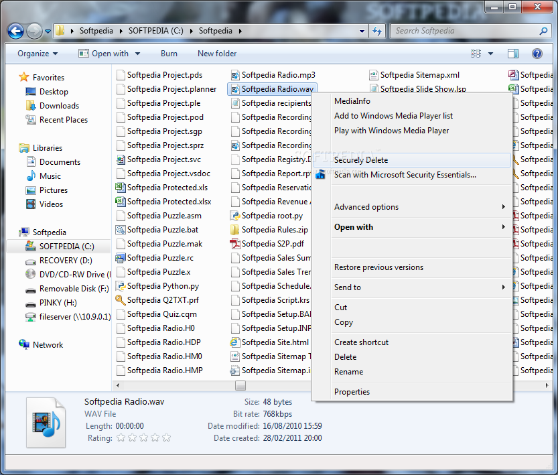Viewport: 558px width, 475px height.
Task: Click the Burn toolbar button
Action: tap(169, 54)
